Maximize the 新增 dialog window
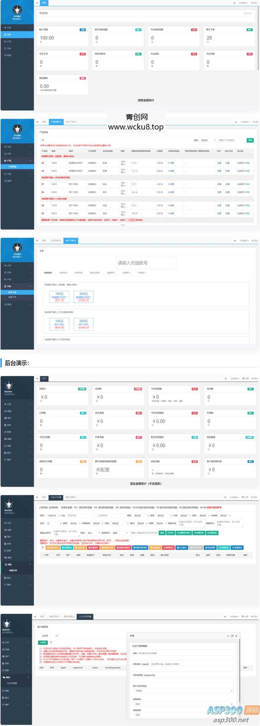 coord(232,636)
